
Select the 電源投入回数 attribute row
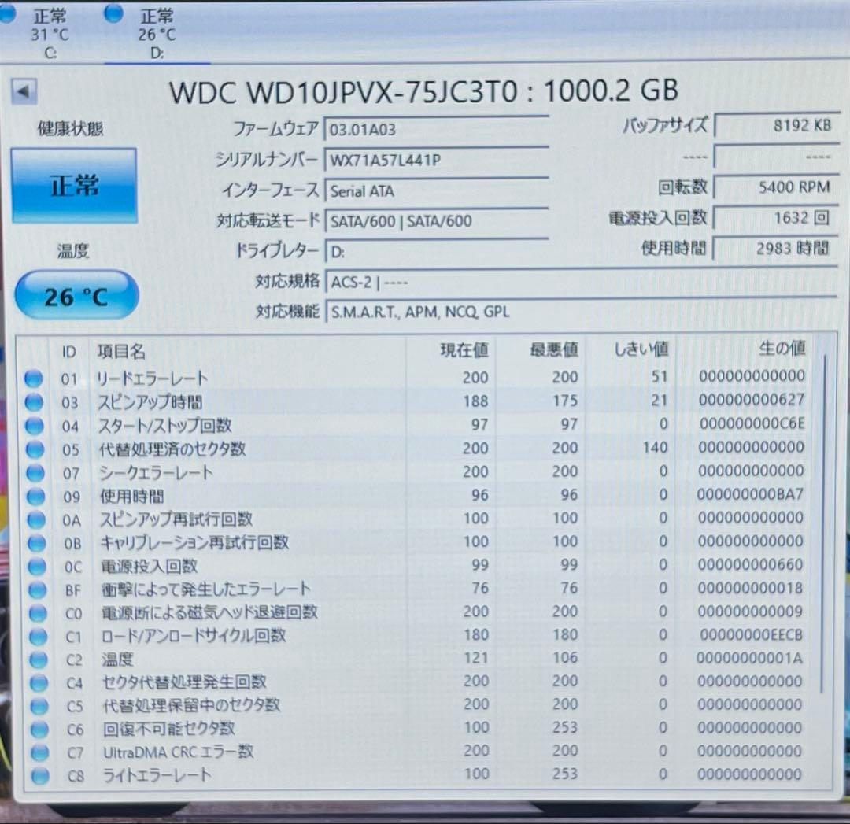[x=236, y=566]
